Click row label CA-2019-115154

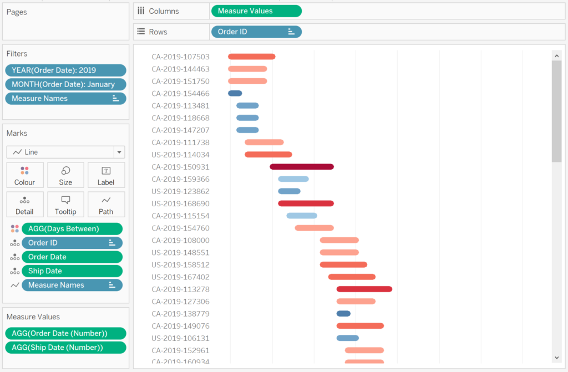[180, 216]
